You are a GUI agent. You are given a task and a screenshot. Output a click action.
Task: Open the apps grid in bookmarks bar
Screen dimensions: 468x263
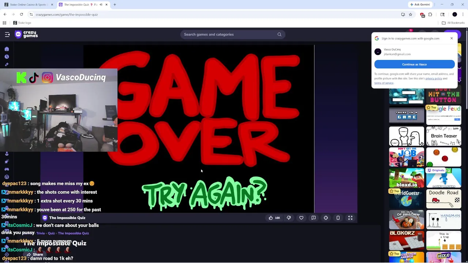click(x=4, y=23)
